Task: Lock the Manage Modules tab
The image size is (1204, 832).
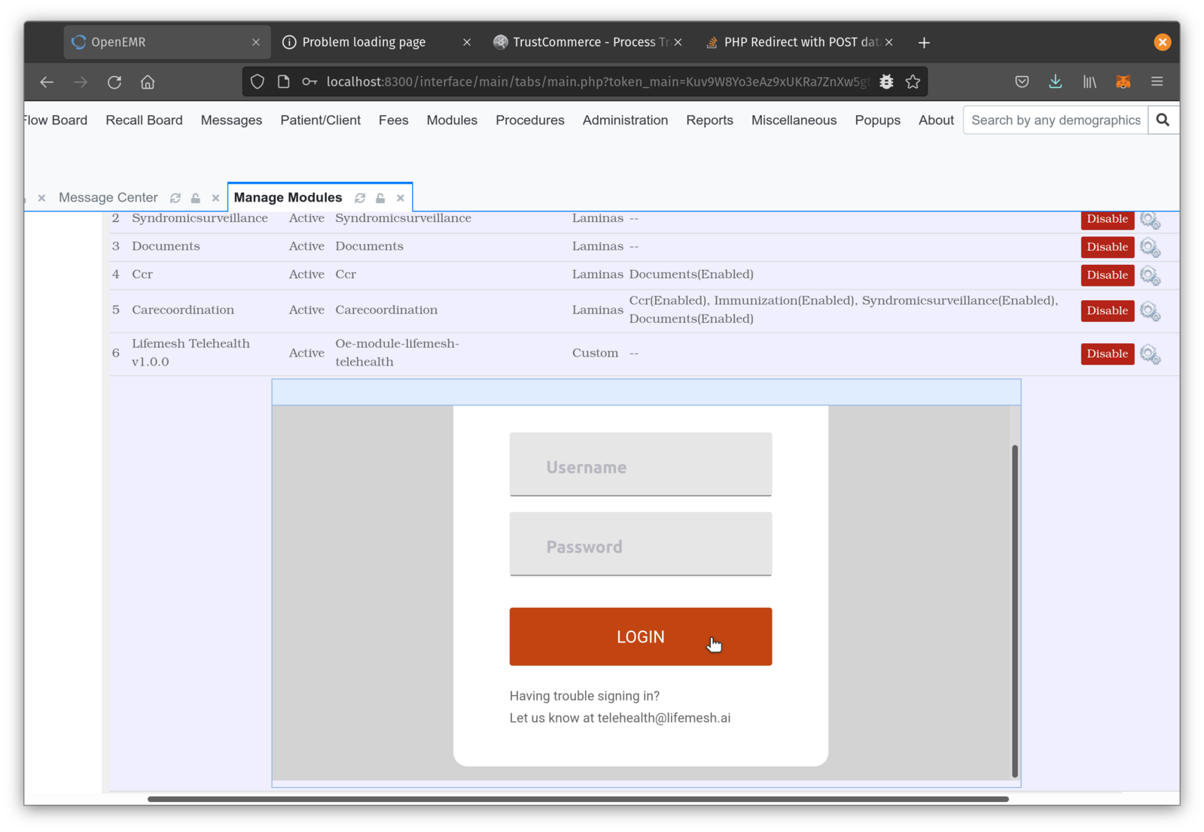Action: point(380,198)
